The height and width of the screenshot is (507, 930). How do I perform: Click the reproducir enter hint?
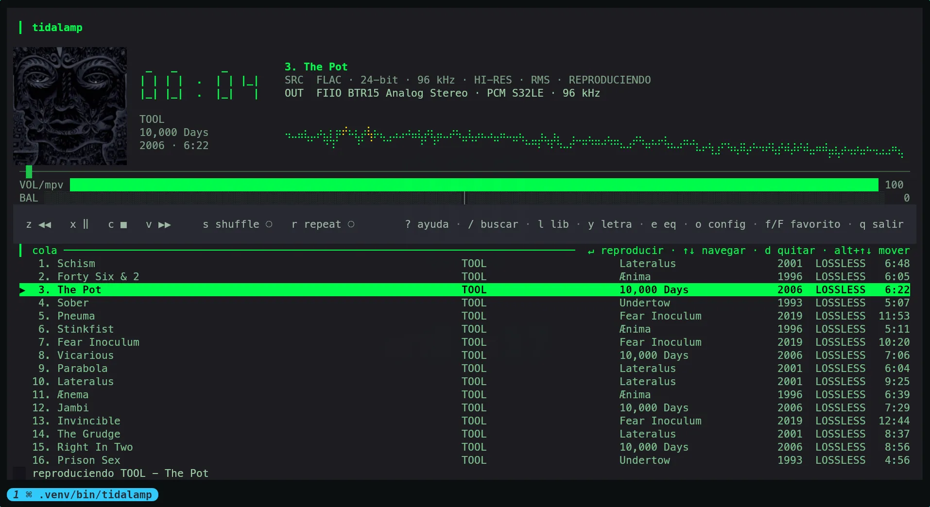pyautogui.click(x=625, y=251)
